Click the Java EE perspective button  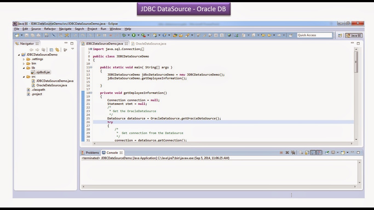[x=354, y=35]
